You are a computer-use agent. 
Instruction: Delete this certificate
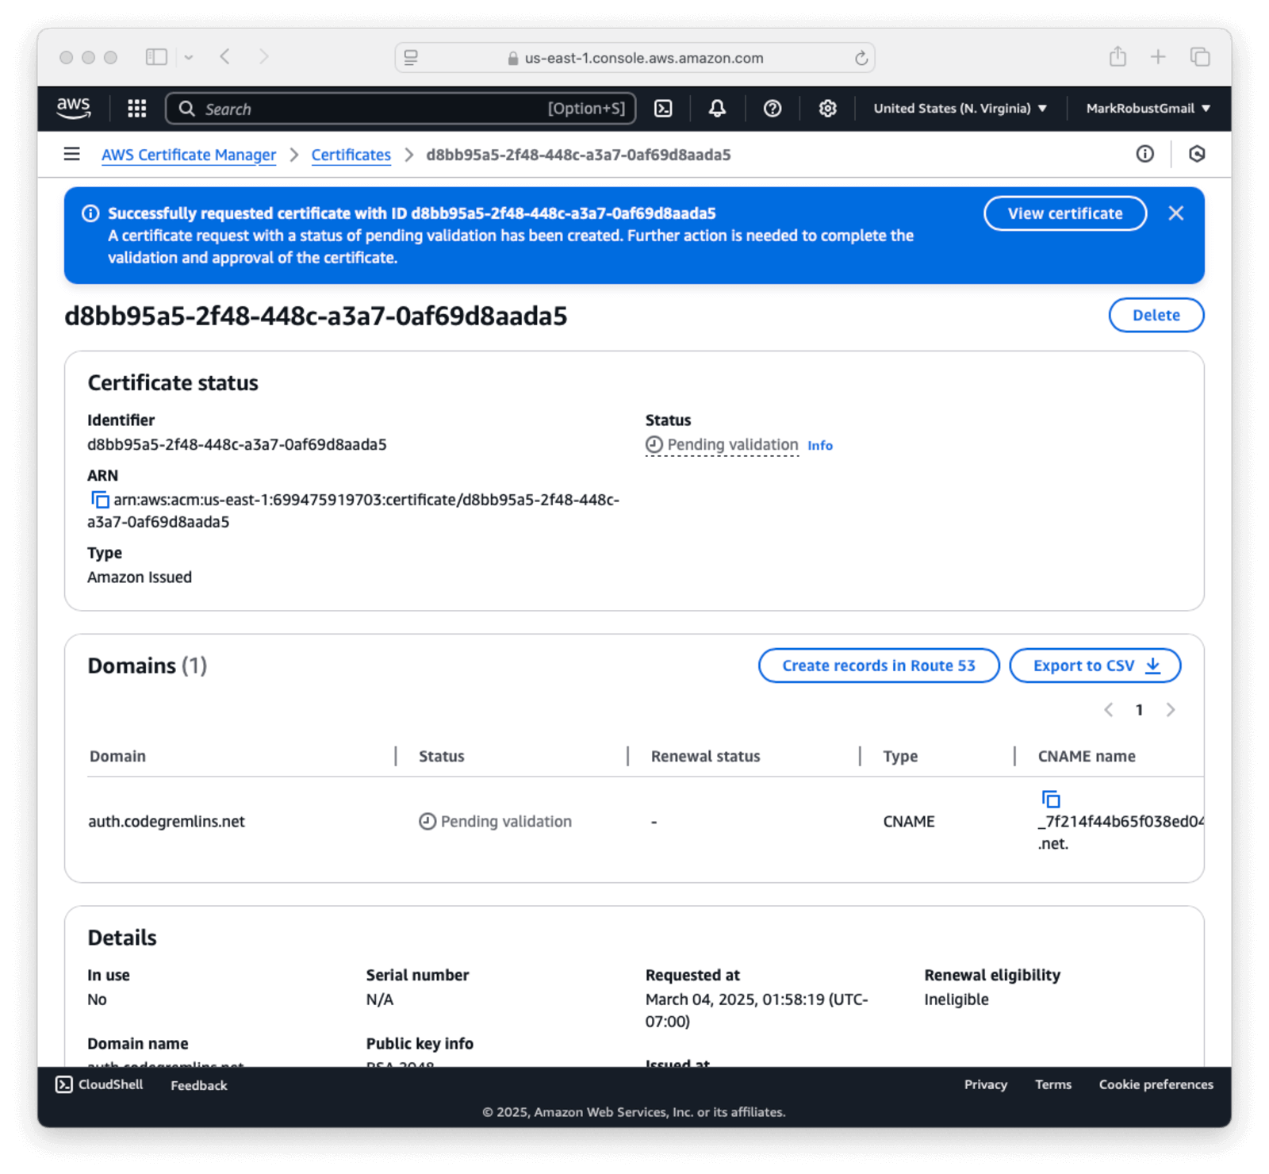pyautogui.click(x=1156, y=315)
